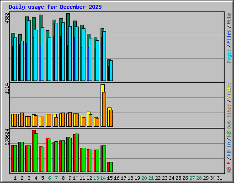Viewport: 234px width, 183px height.
Task: Click day 15 on the date axis
Action: tap(110, 178)
